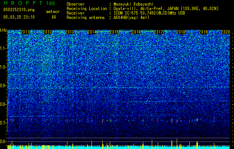This screenshot has width=234, height=149.
Task: Click the HROFFT title text
Action: [x=23, y=3]
